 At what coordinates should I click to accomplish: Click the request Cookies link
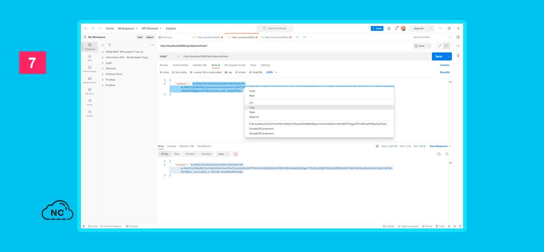[x=445, y=65]
